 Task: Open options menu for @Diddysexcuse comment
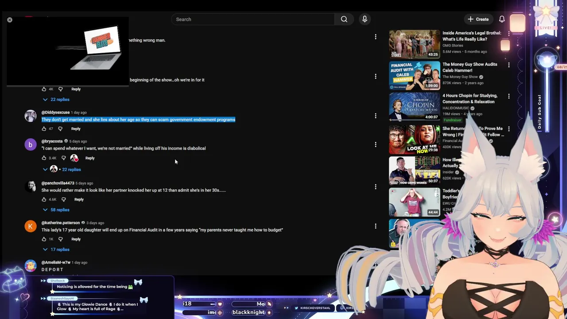tap(375, 116)
